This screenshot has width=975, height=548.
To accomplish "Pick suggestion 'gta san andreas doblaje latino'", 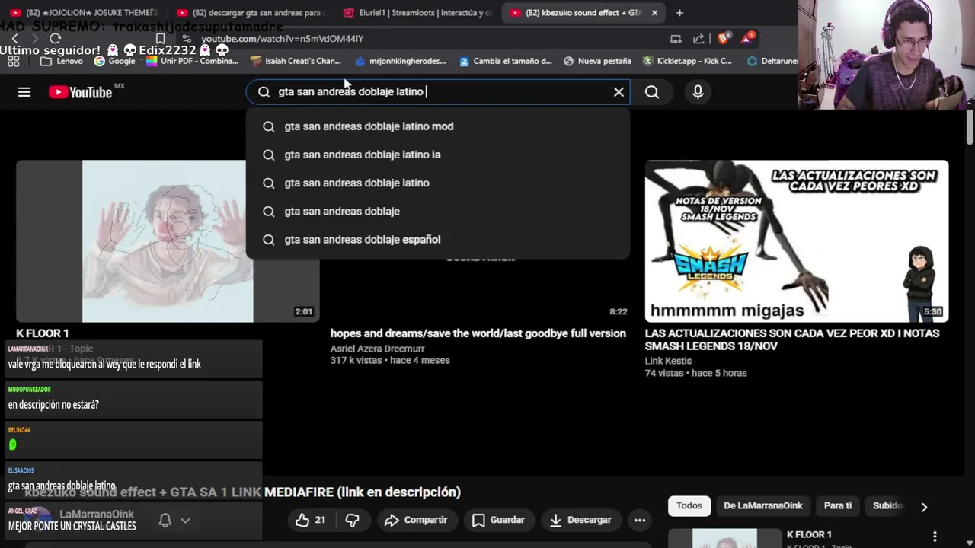I will coord(438,183).
